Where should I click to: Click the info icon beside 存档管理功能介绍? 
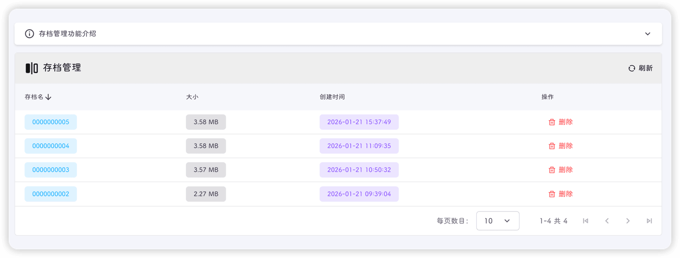29,34
